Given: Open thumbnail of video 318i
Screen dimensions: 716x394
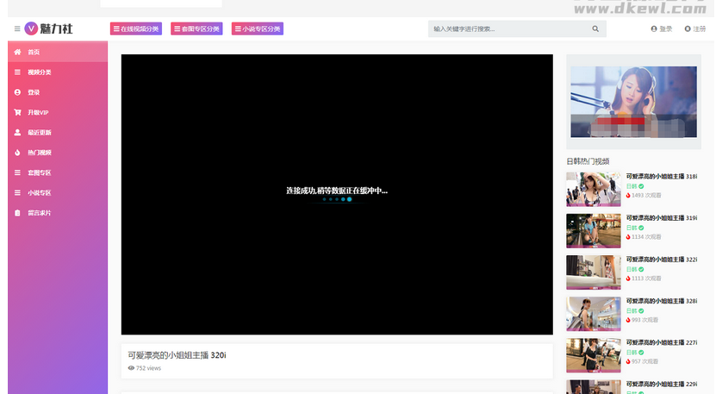Looking at the screenshot, I should (594, 189).
